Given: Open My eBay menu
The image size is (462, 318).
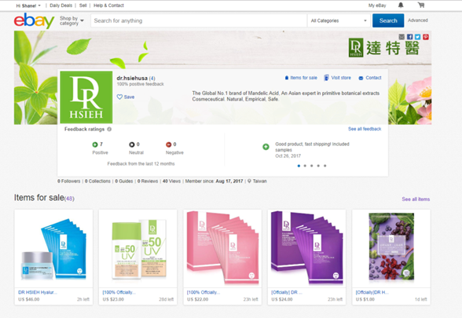Looking at the screenshot, I should (377, 5).
